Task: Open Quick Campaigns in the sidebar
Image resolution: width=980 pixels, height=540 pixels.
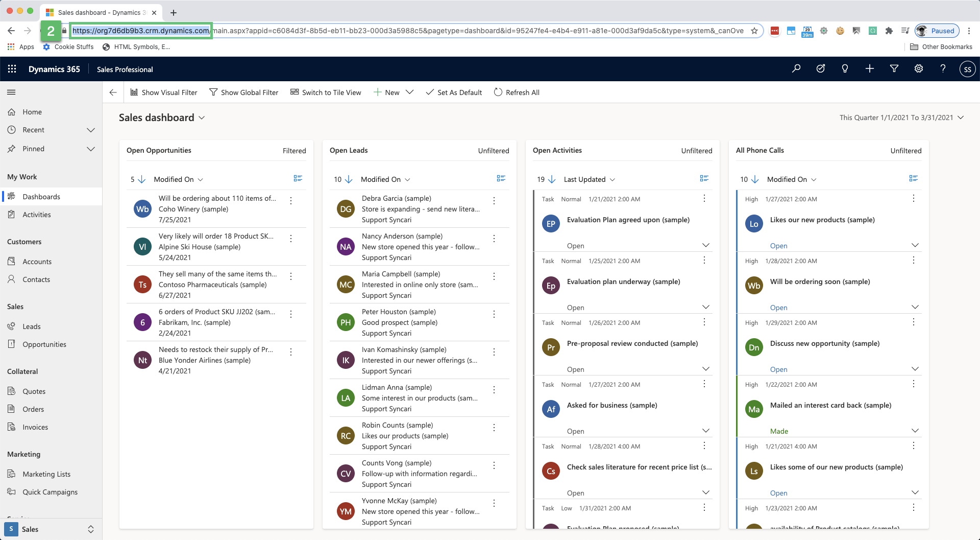Action: point(51,492)
